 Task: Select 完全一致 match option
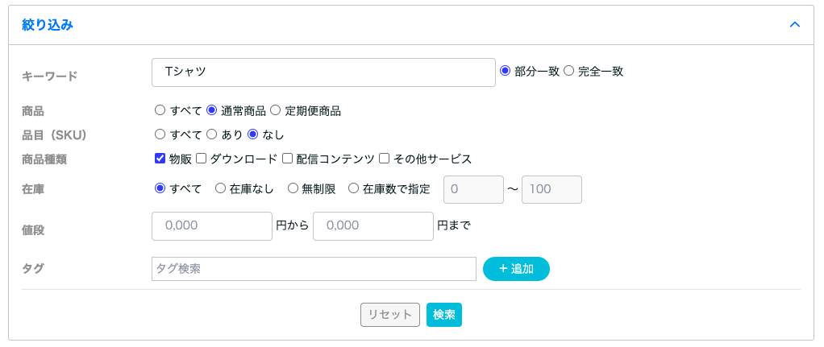[x=568, y=71]
